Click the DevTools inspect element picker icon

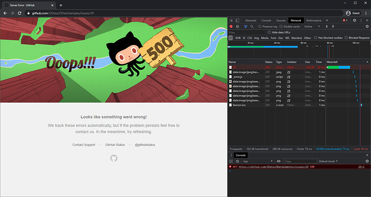[231, 20]
